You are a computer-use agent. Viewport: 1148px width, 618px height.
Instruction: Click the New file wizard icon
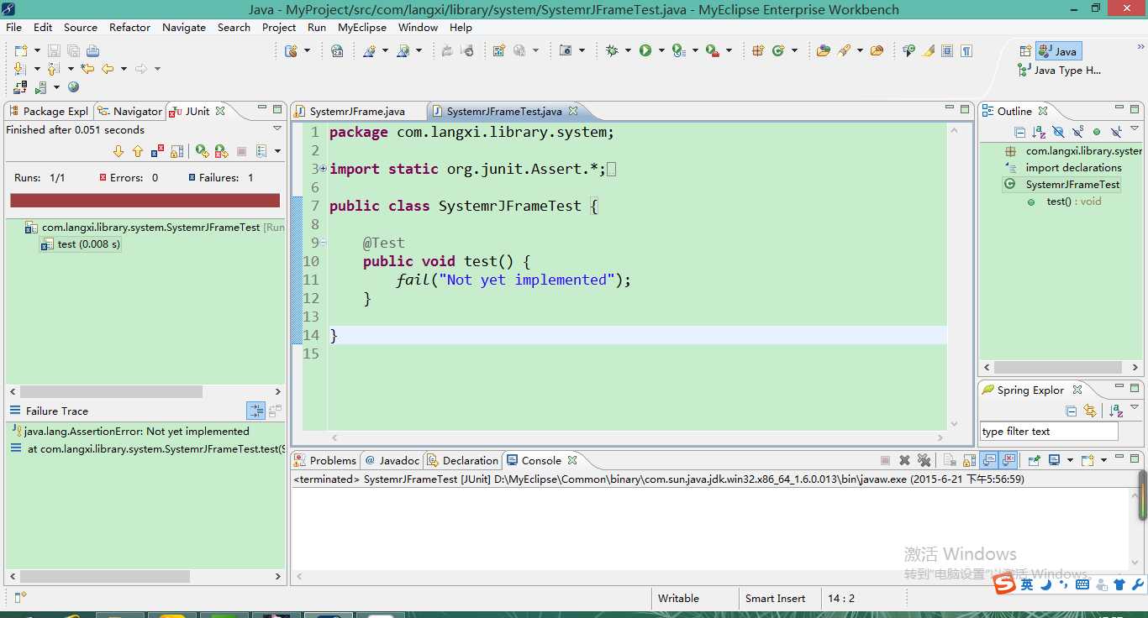click(x=21, y=50)
